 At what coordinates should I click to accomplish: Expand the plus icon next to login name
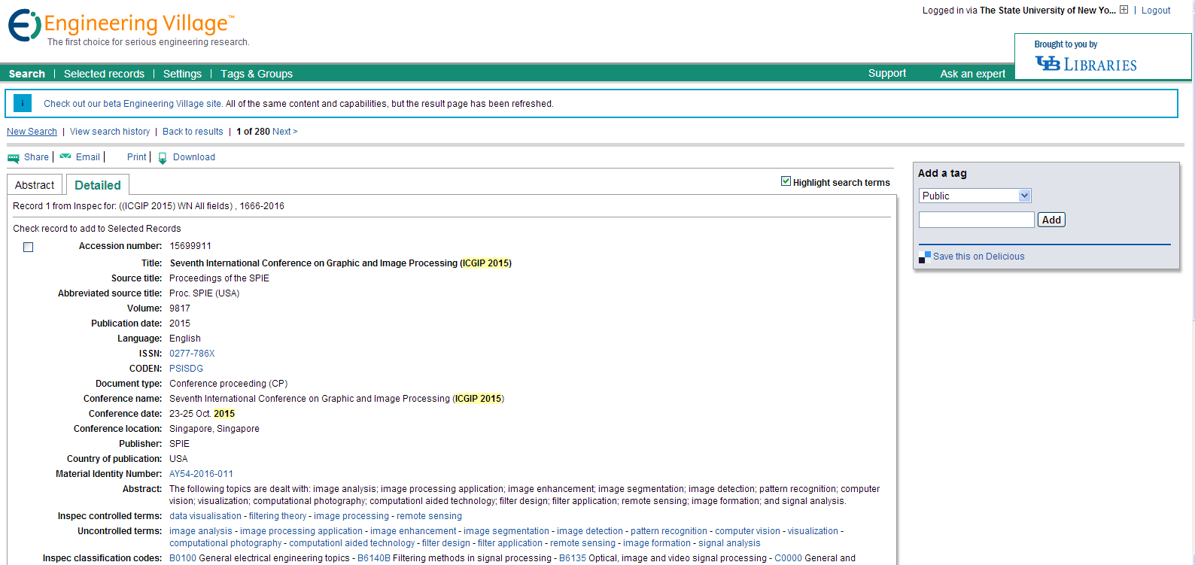tap(1124, 10)
